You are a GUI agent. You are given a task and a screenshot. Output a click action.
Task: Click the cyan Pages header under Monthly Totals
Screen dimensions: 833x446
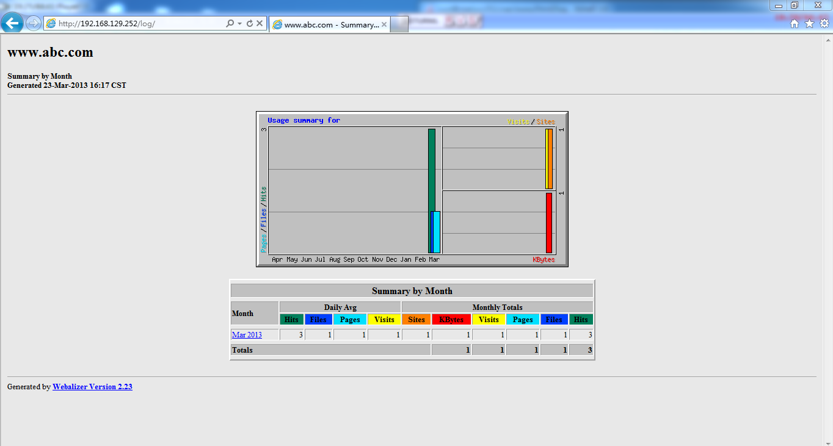coord(523,319)
